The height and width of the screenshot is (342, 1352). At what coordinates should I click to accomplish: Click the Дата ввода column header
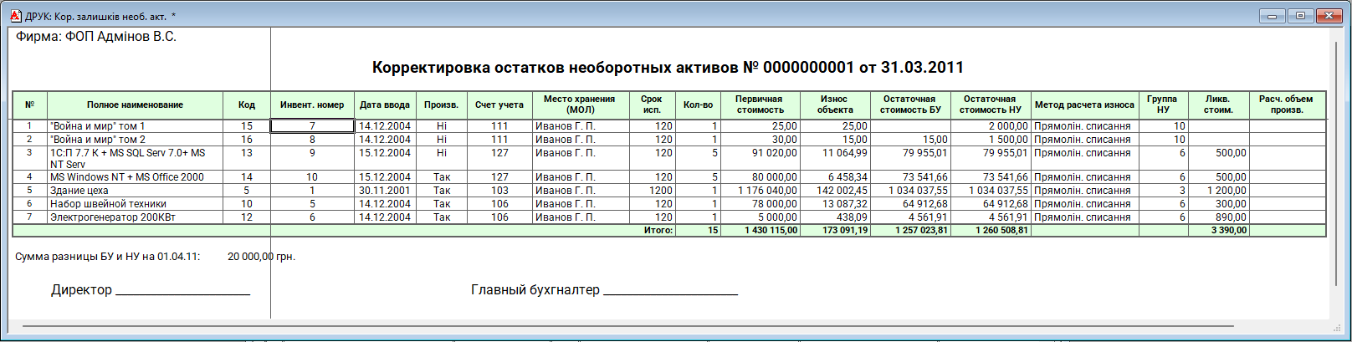(385, 105)
